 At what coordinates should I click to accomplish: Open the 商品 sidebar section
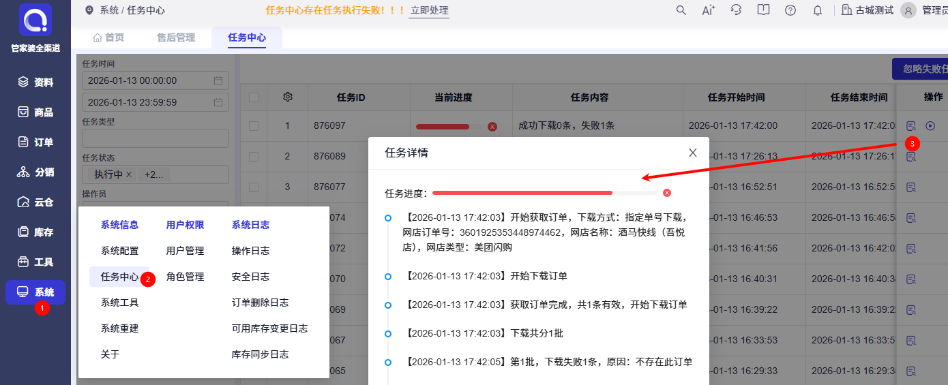point(35,112)
